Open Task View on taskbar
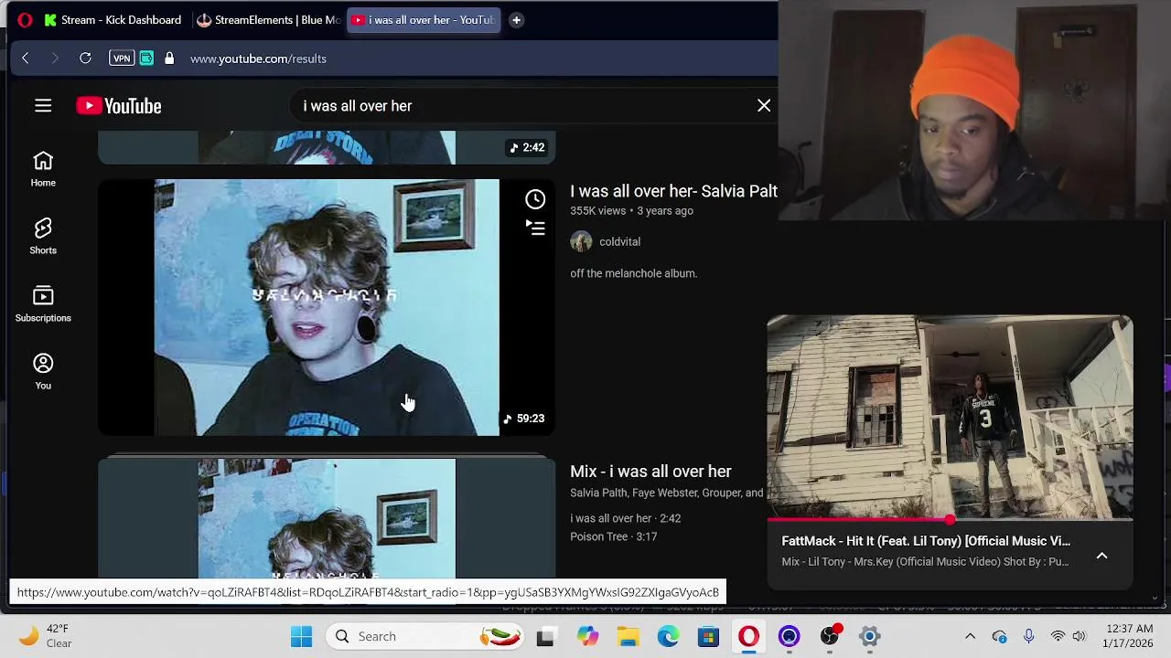 545,636
